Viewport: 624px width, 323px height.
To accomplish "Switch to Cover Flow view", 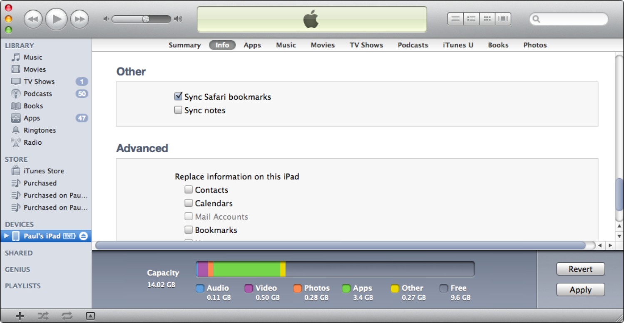I will coord(503,19).
